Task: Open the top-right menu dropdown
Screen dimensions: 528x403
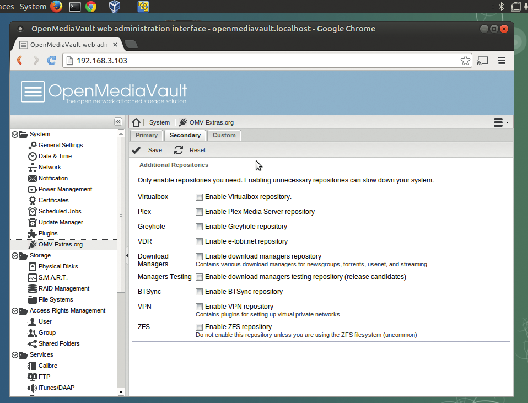Action: (501, 122)
